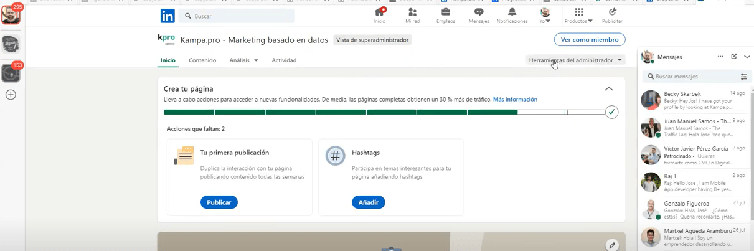Open the message filter settings icon

743,77
